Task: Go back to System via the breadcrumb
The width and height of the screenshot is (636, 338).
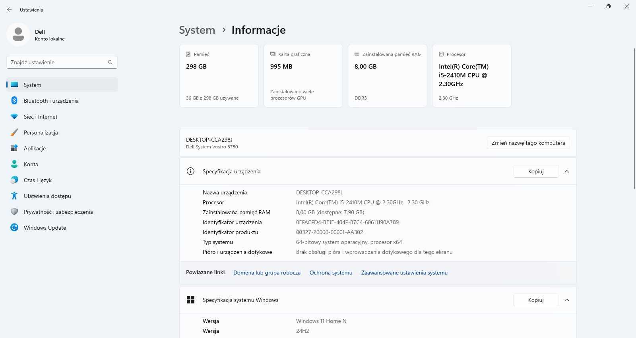Action: click(197, 30)
